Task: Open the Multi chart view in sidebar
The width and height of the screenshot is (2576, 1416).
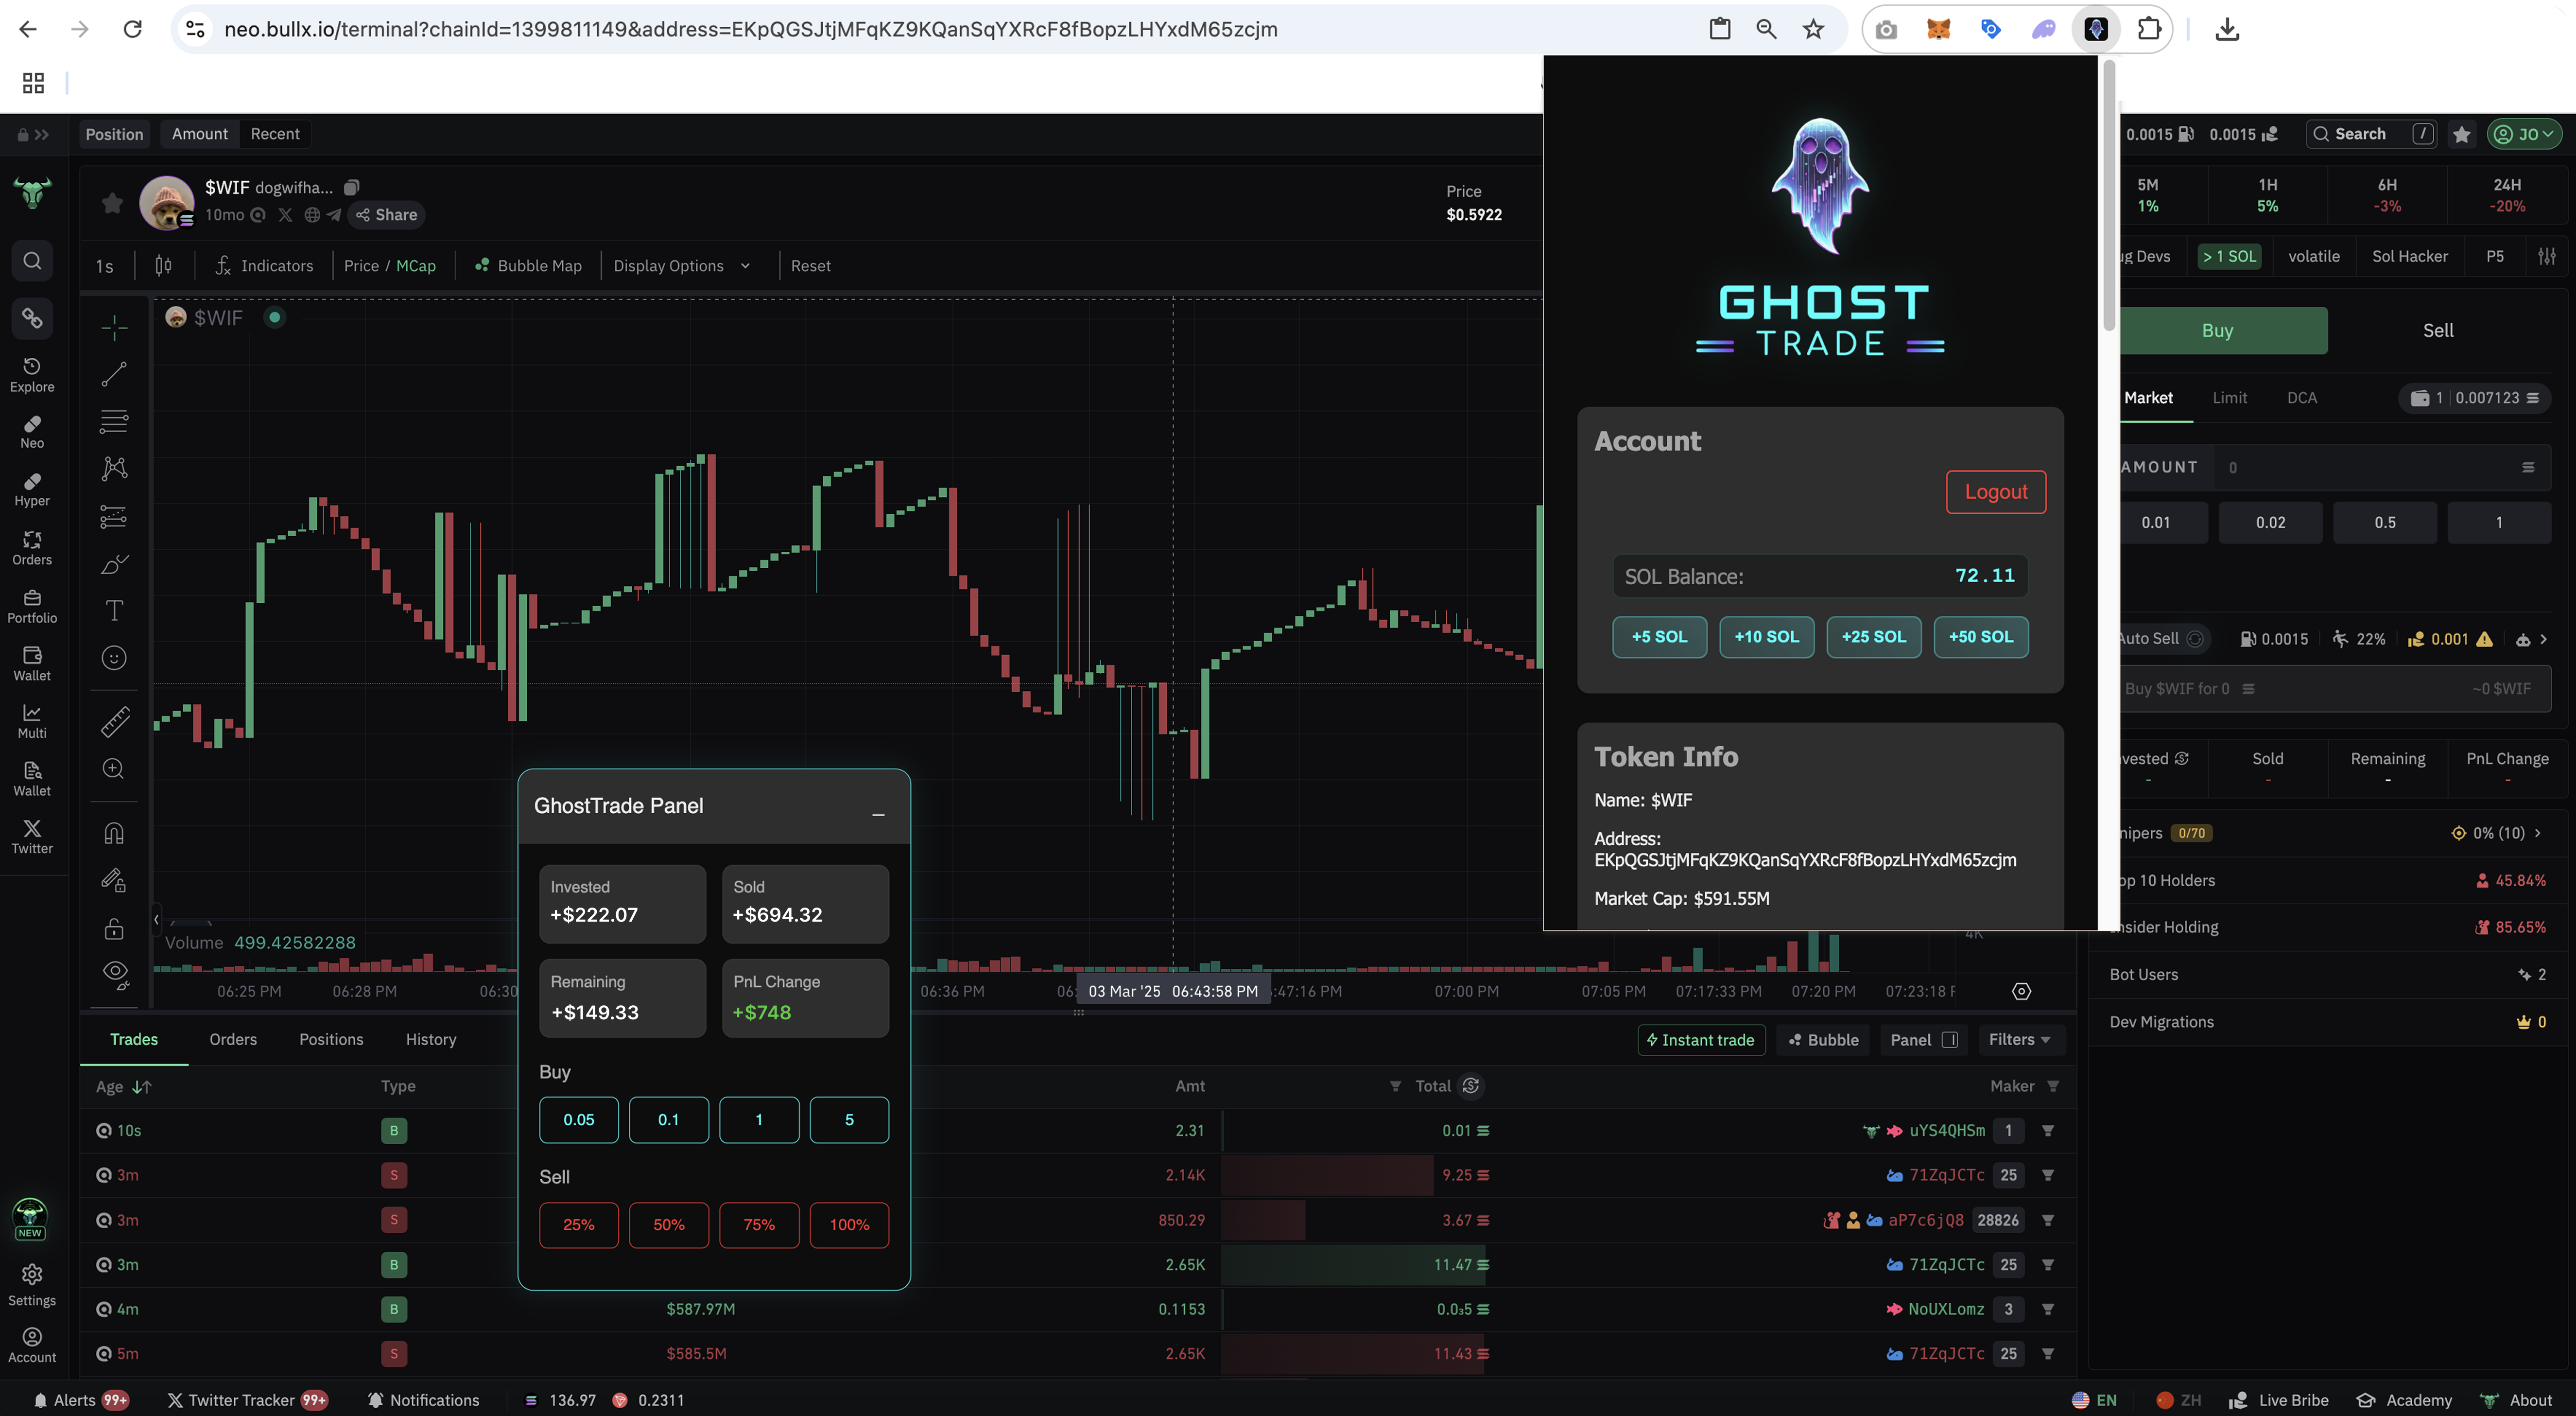Action: [x=32, y=721]
